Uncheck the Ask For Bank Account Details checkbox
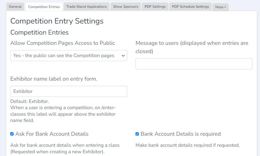The width and height of the screenshot is (260, 156). (12, 134)
